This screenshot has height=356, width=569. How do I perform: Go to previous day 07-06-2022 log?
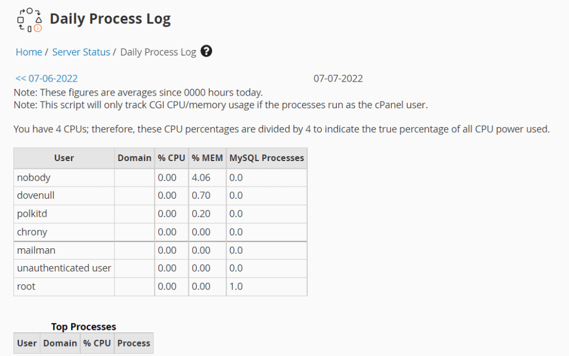[46, 78]
